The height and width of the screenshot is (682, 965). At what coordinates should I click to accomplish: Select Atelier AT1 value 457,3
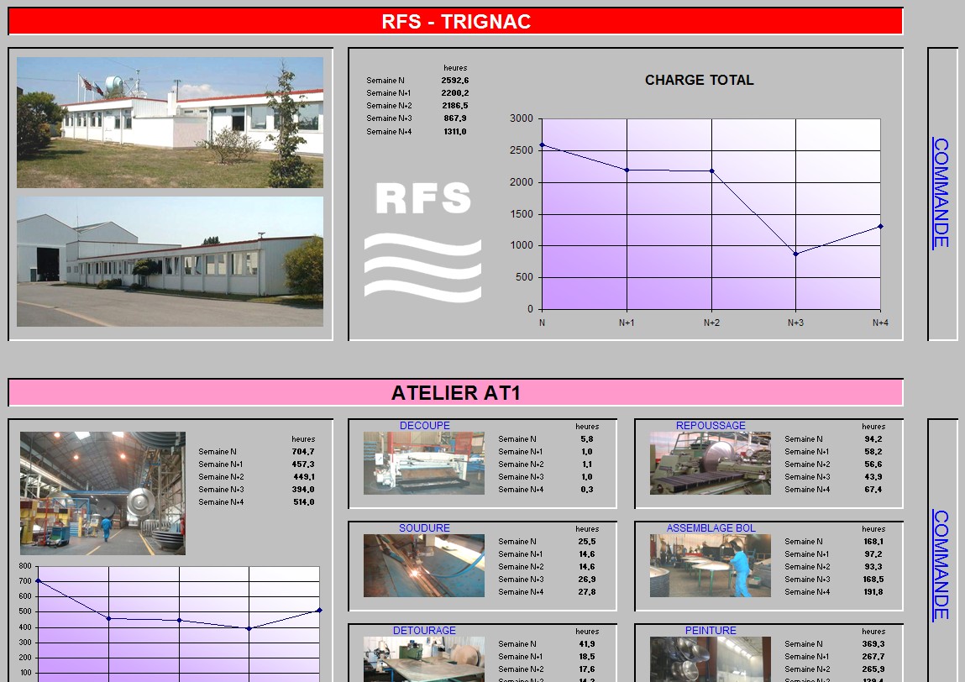(x=303, y=464)
